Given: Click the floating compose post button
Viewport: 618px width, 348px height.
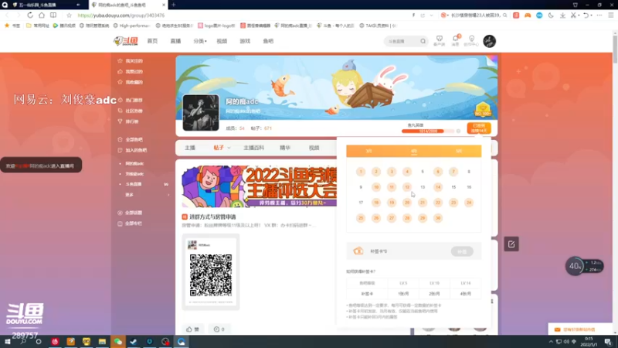Looking at the screenshot, I should tap(511, 244).
